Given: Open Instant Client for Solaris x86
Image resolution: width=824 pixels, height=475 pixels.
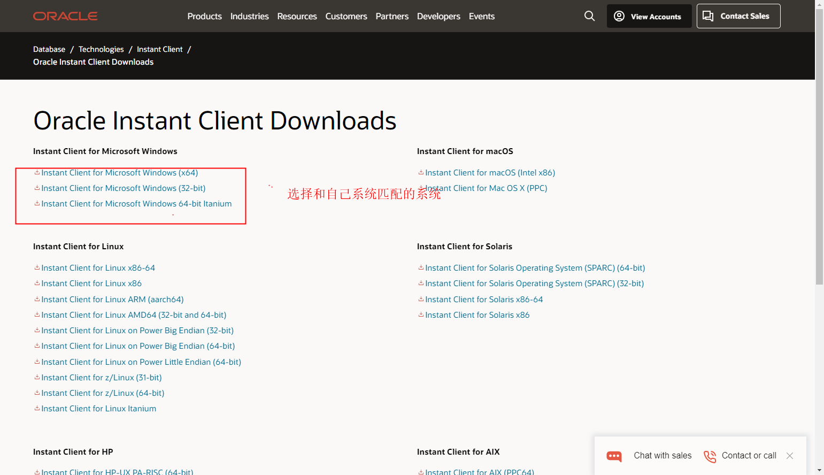Looking at the screenshot, I should point(477,315).
